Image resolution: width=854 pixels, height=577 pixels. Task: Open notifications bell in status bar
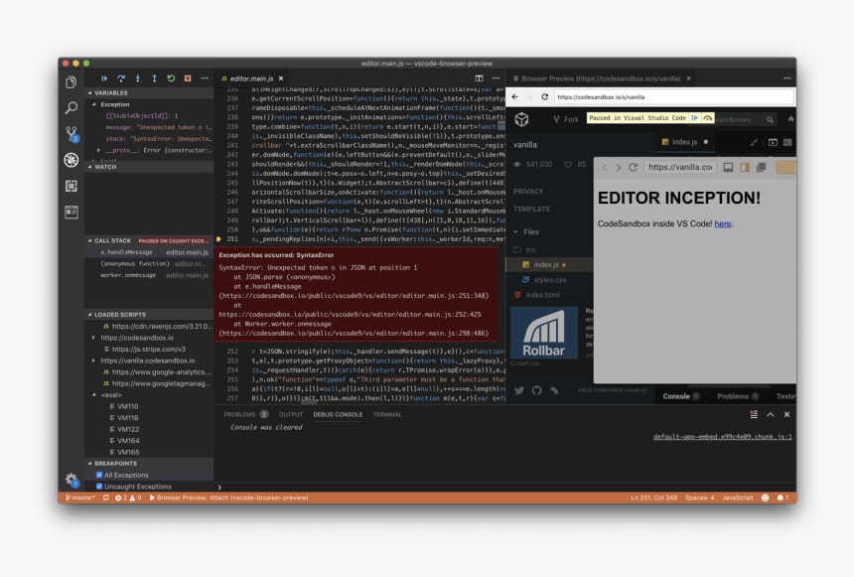(x=783, y=498)
